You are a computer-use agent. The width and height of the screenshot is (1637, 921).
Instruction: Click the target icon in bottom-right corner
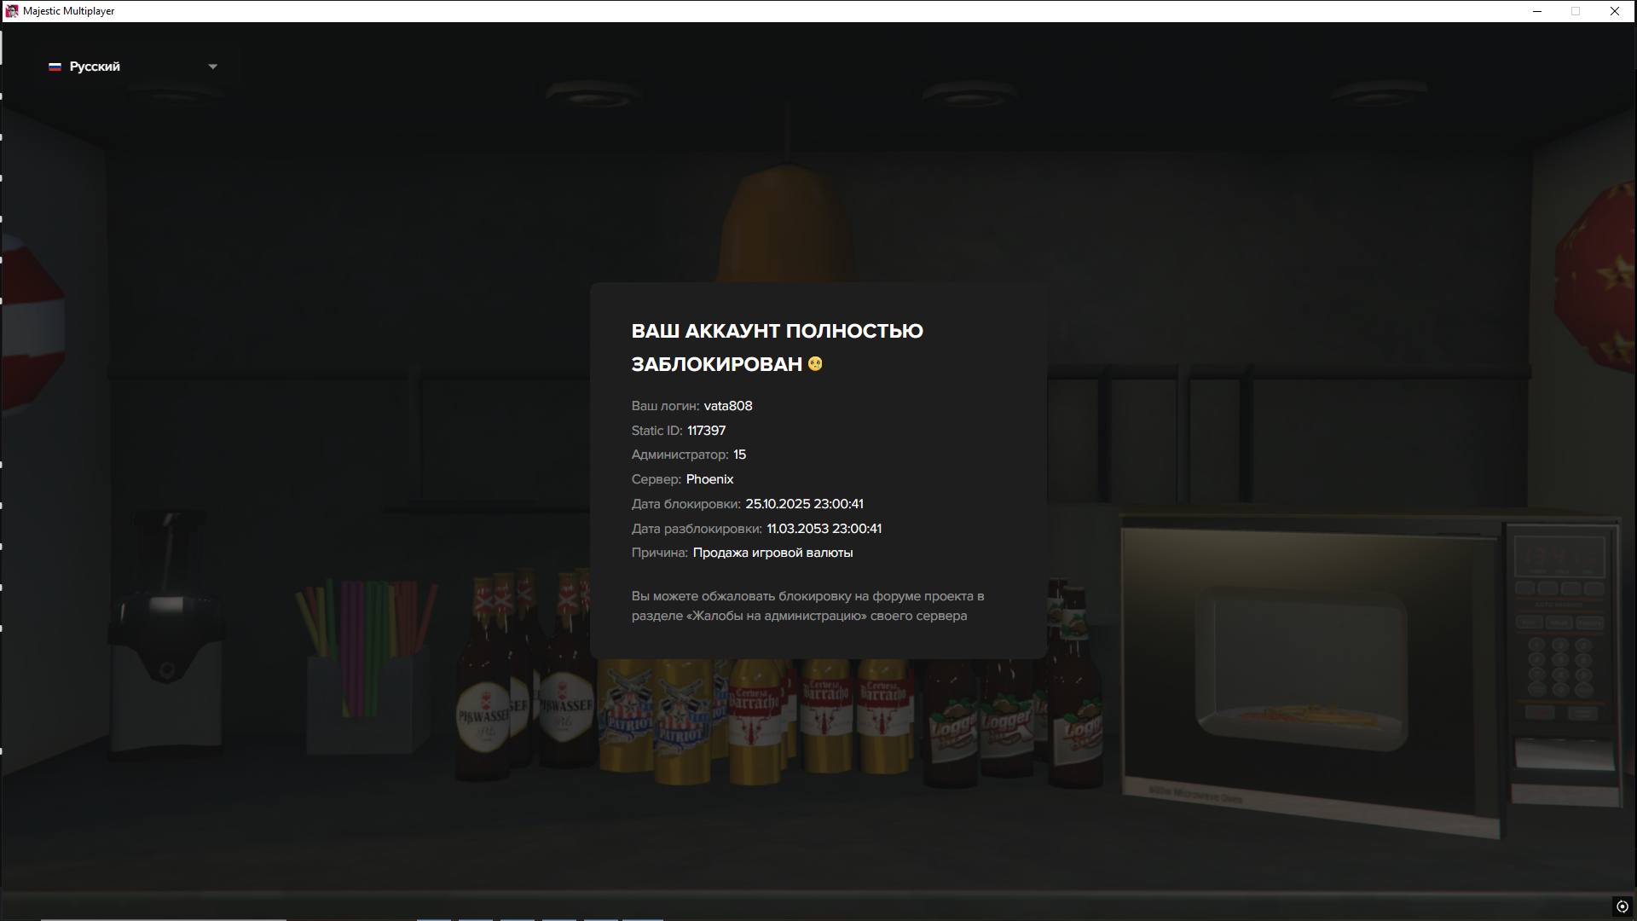[x=1622, y=907]
